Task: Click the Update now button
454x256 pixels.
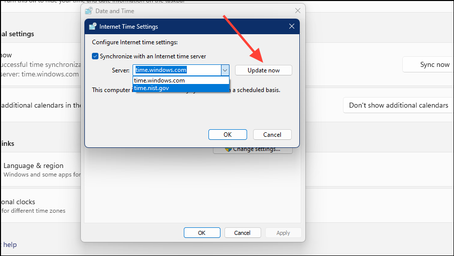Action: [264, 70]
